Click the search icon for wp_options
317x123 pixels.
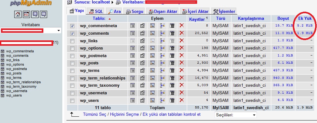click(152, 48)
